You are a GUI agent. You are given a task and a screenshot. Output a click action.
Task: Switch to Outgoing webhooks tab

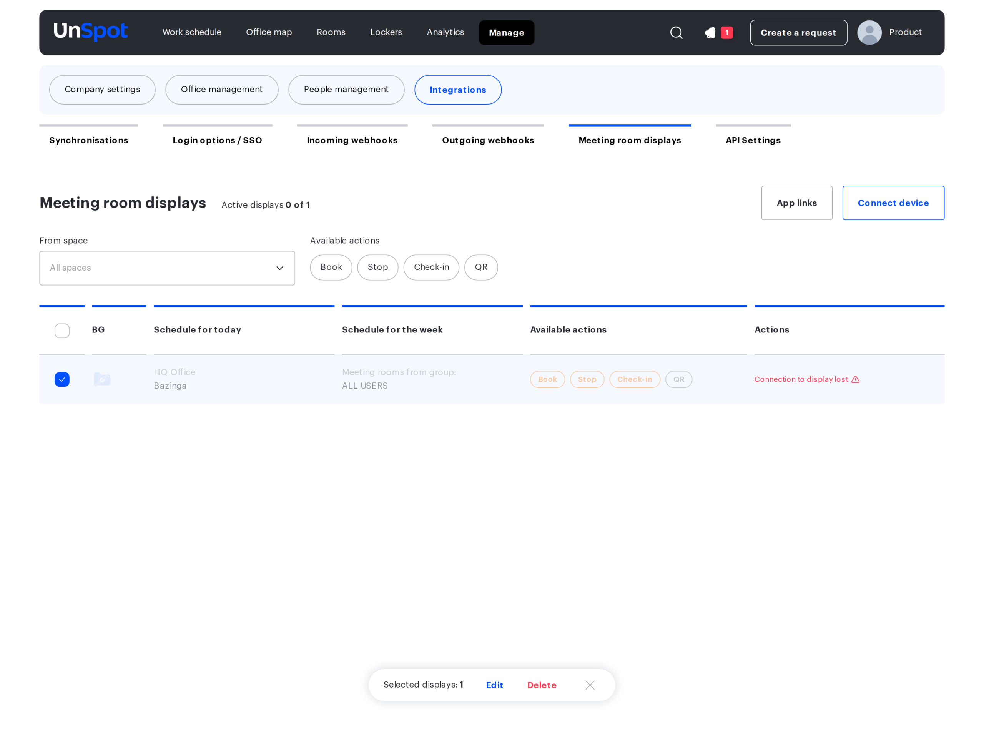click(488, 140)
